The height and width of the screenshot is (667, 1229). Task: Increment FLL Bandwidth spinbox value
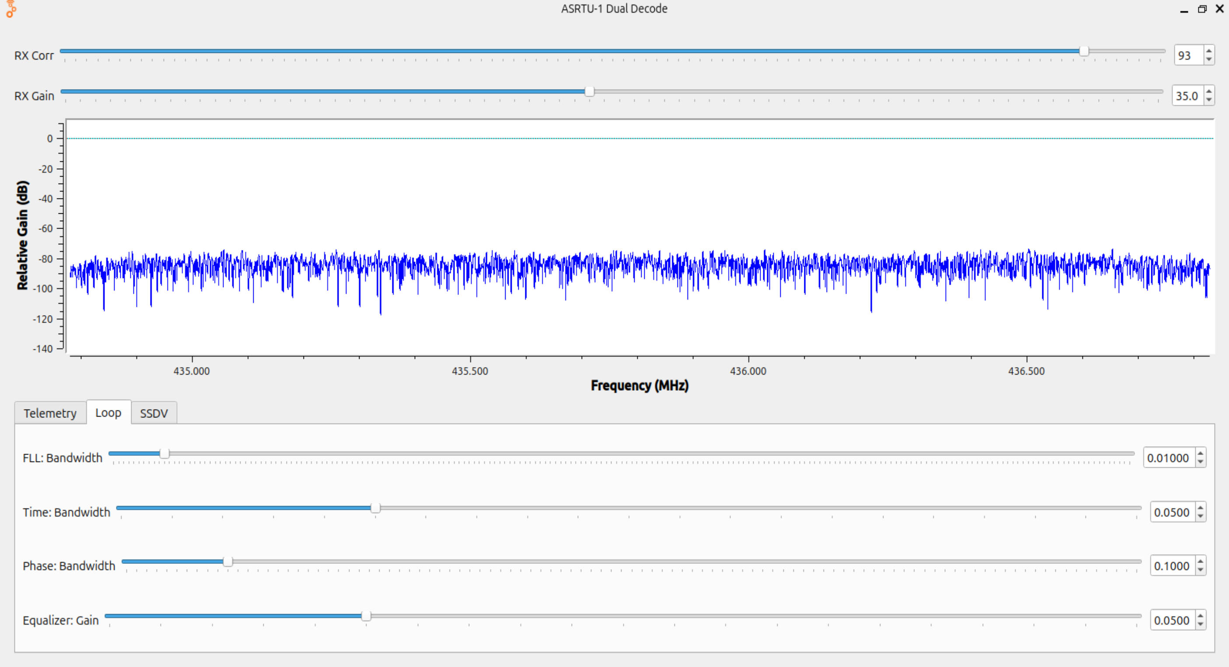(x=1201, y=453)
